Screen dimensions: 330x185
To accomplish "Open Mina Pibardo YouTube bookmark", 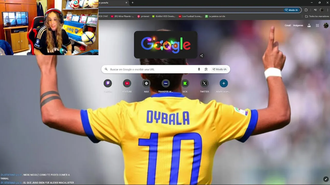I will pyautogui.click(x=122, y=16).
